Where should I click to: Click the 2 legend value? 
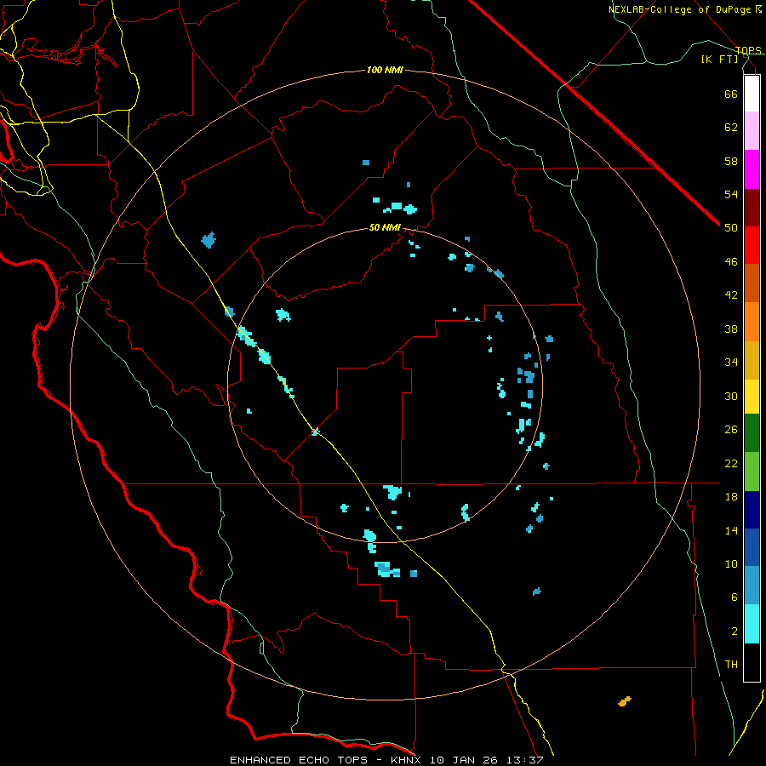[x=735, y=632]
